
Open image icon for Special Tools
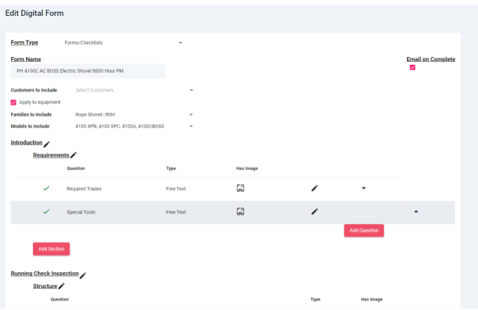click(240, 211)
